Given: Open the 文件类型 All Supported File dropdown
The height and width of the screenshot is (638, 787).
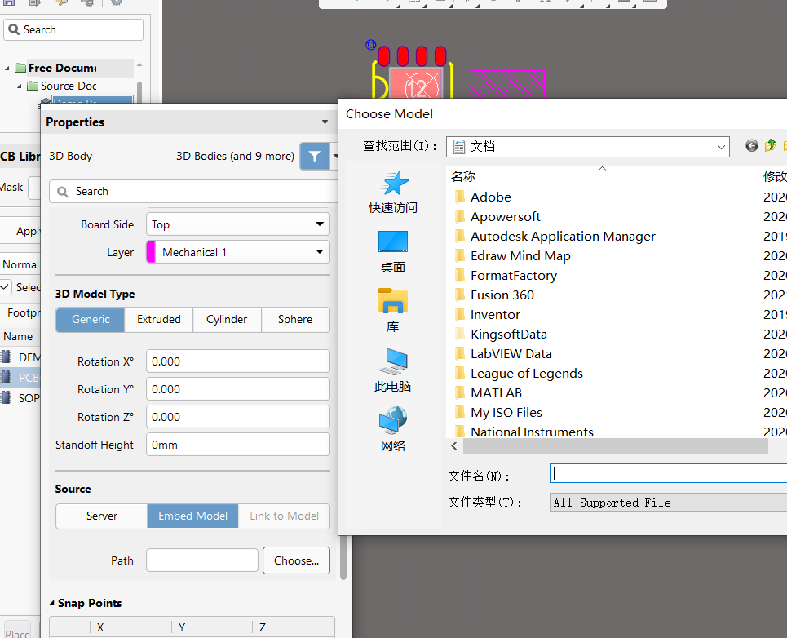Looking at the screenshot, I should pos(669,503).
